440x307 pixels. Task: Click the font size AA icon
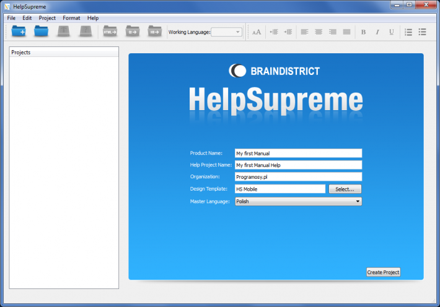(257, 32)
